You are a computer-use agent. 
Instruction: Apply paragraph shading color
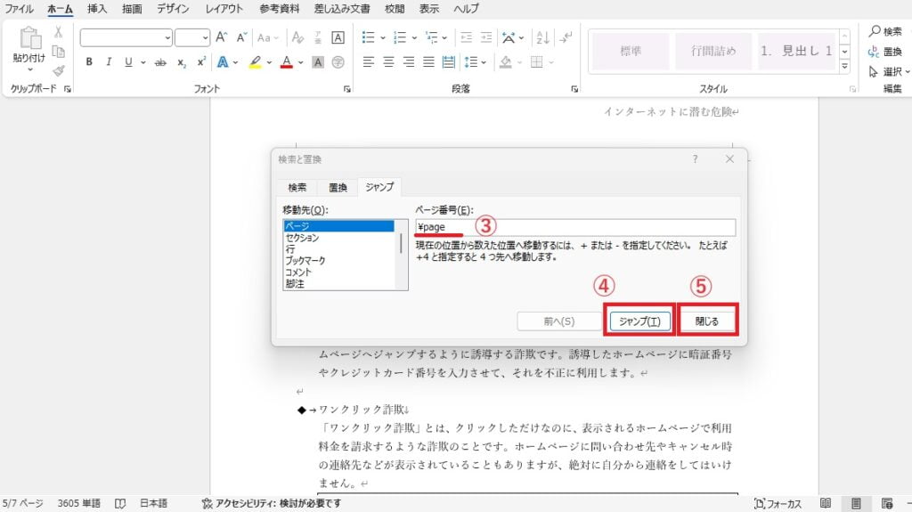coord(506,61)
